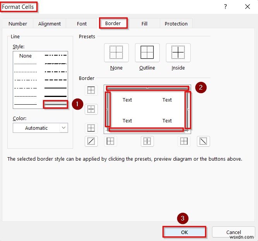Screen dimensions: 258x241
Task: Select the thickest solid line style
Action: (55, 96)
